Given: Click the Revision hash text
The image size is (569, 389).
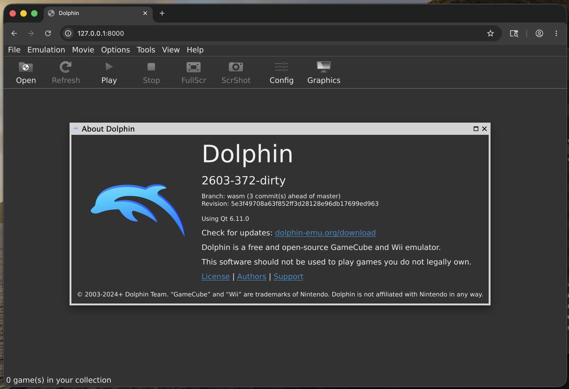Looking at the screenshot, I should (x=290, y=204).
